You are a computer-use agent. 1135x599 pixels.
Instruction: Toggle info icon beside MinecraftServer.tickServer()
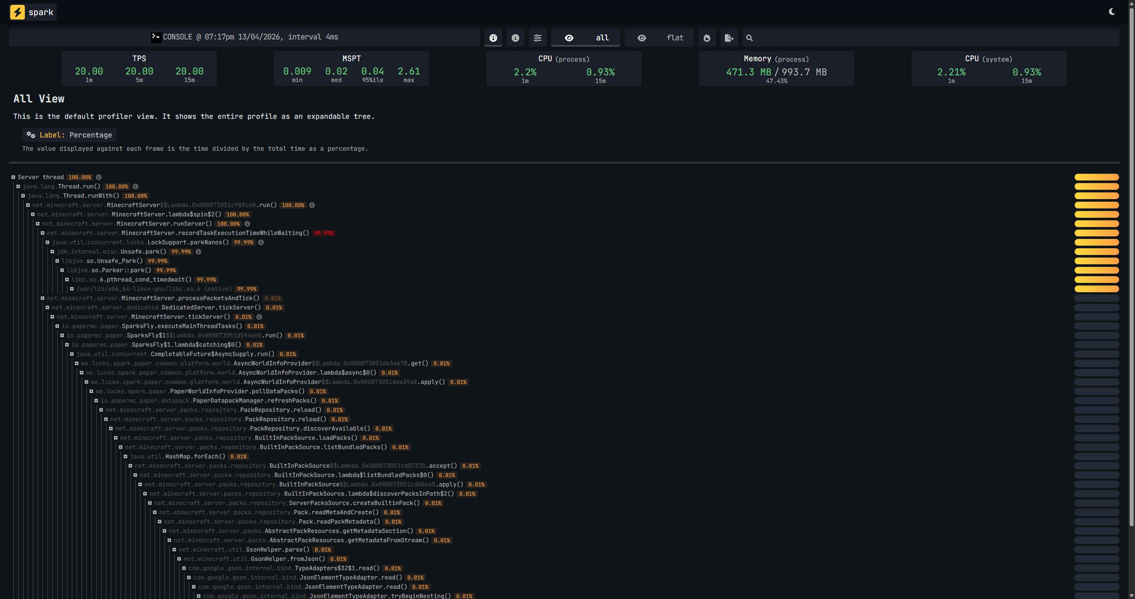259,317
